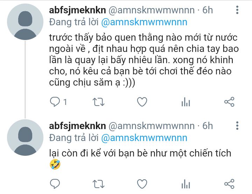The image size is (252, 194).
Task: Retweet the first tweet
Action: [x=98, y=102]
